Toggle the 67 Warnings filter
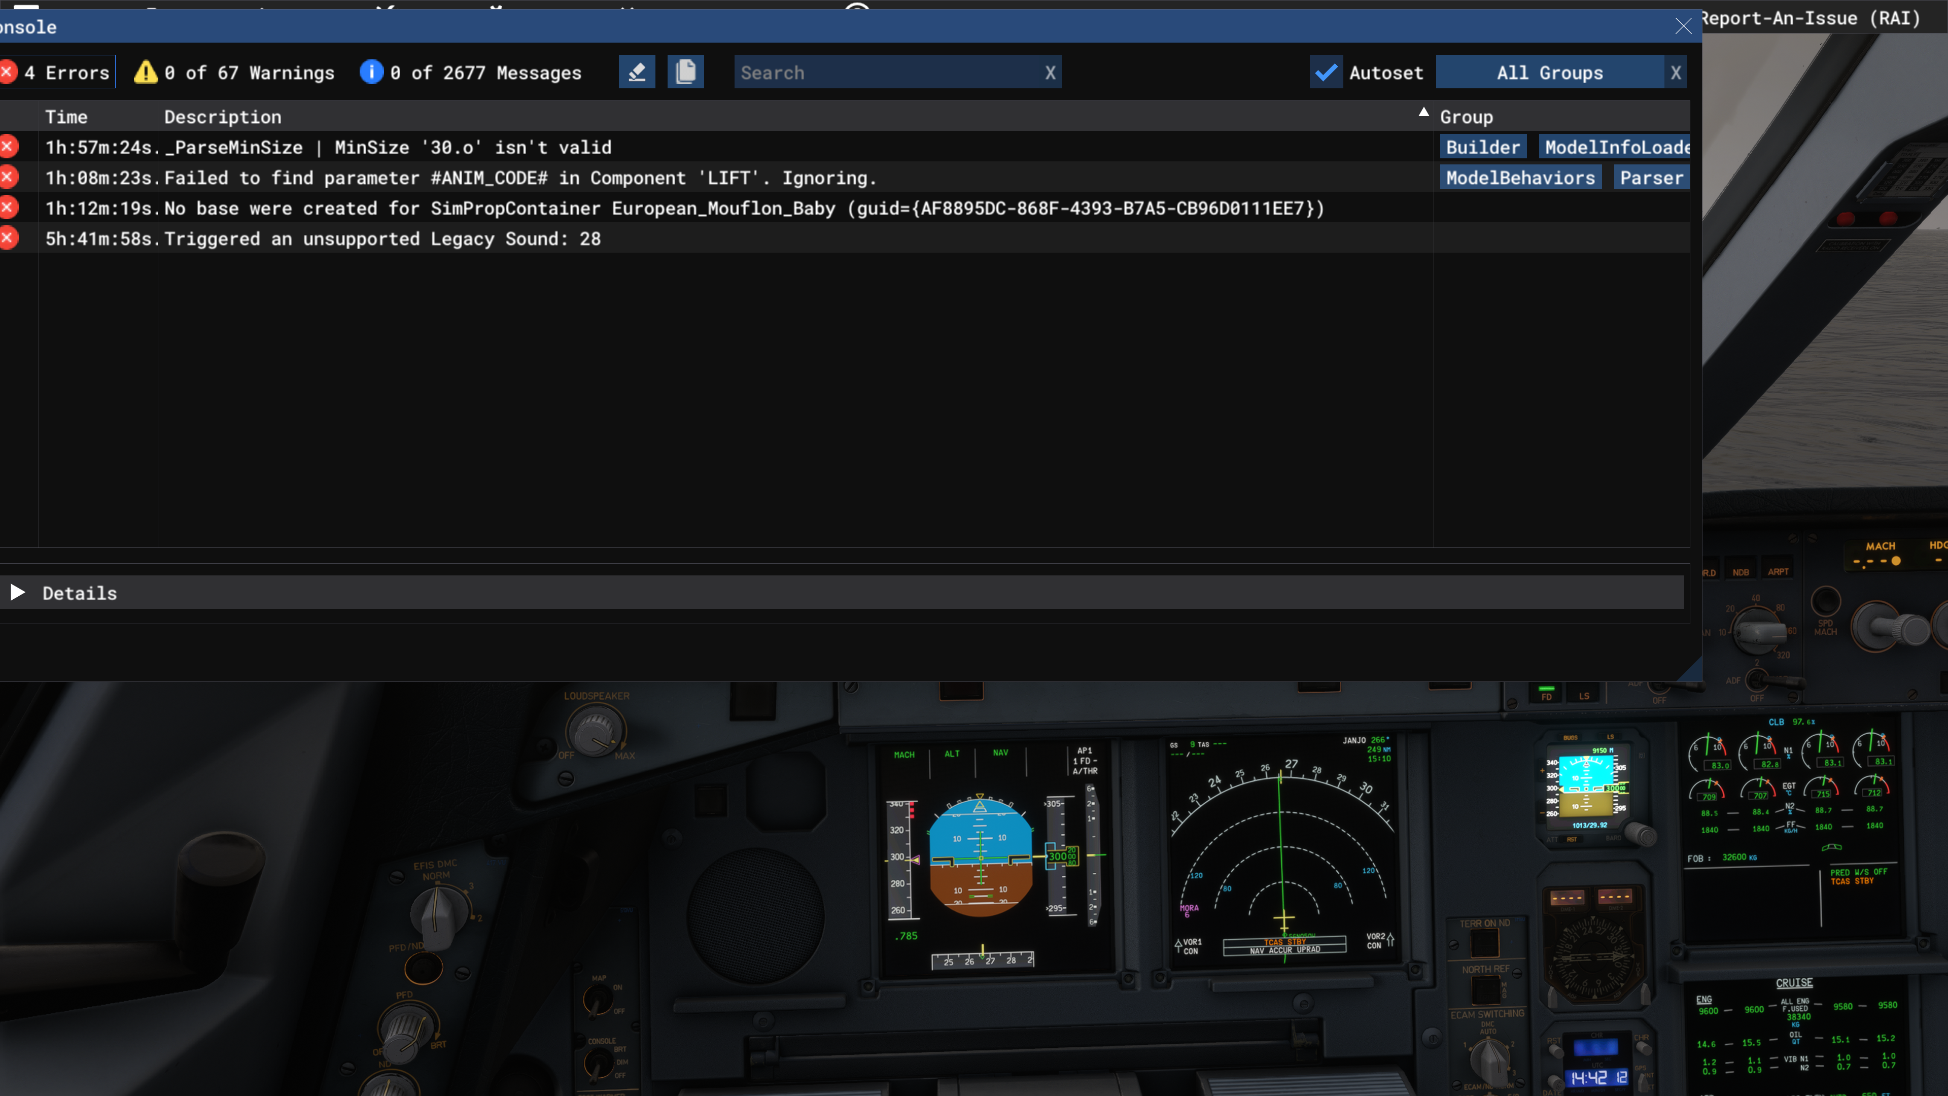Image resolution: width=1948 pixels, height=1096 pixels. coord(234,73)
